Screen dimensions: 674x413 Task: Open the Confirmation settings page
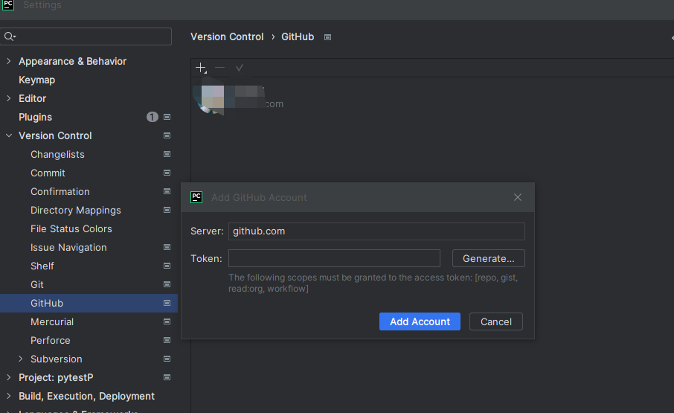60,191
